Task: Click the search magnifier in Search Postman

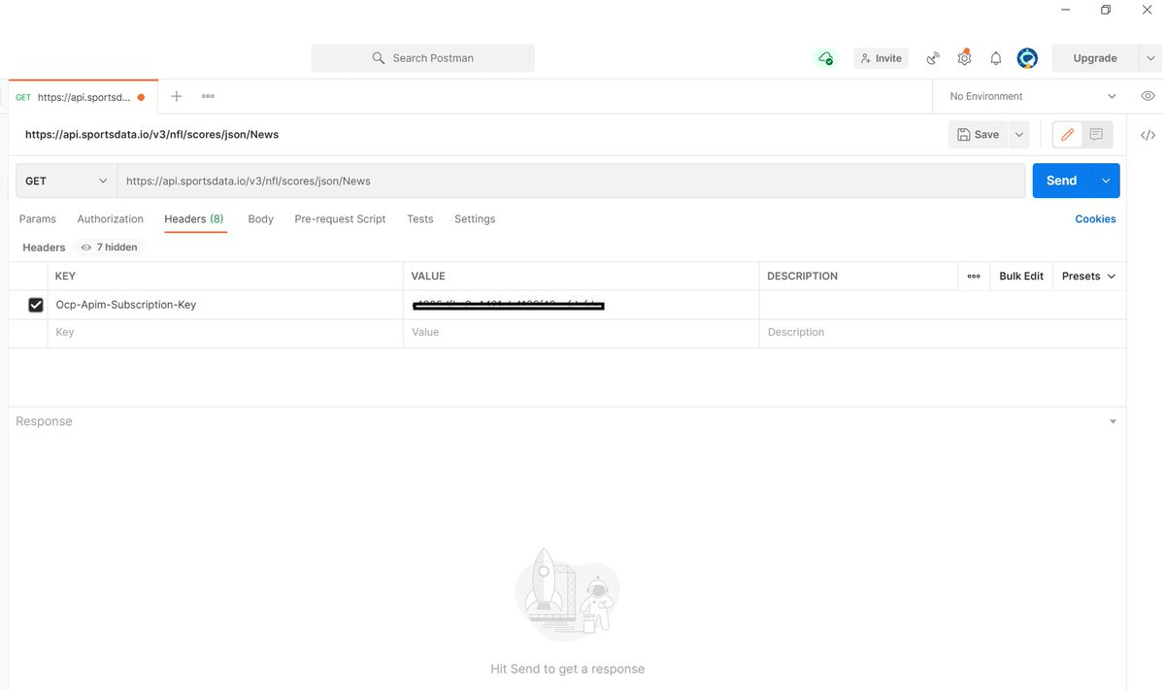Action: tap(379, 58)
